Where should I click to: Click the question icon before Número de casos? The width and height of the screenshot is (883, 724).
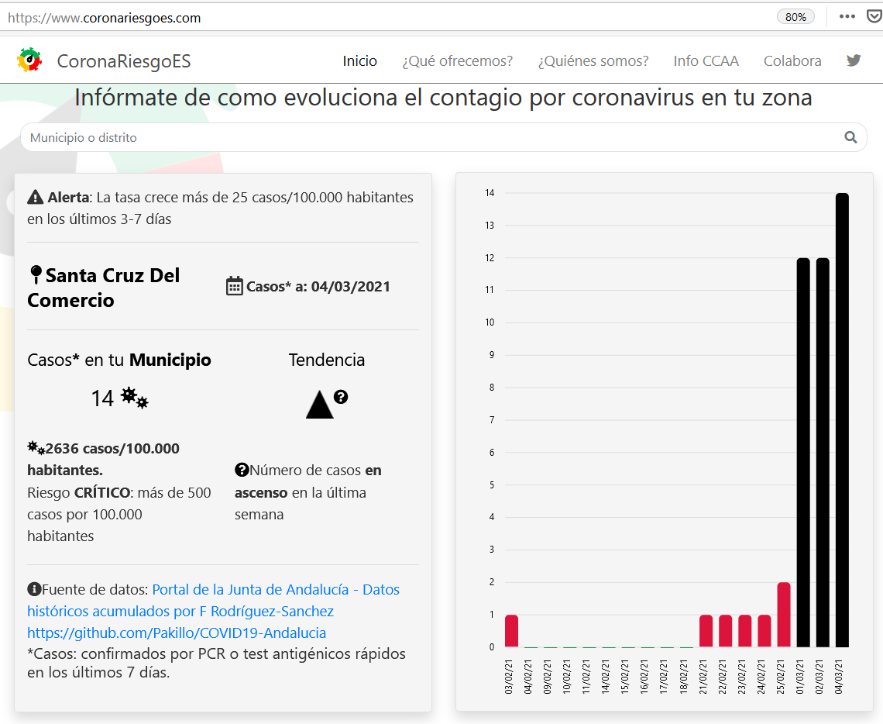242,470
